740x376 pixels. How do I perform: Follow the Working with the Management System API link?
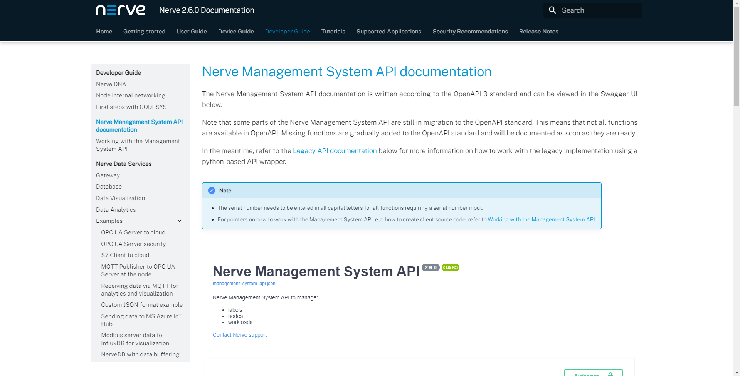[x=541, y=219]
